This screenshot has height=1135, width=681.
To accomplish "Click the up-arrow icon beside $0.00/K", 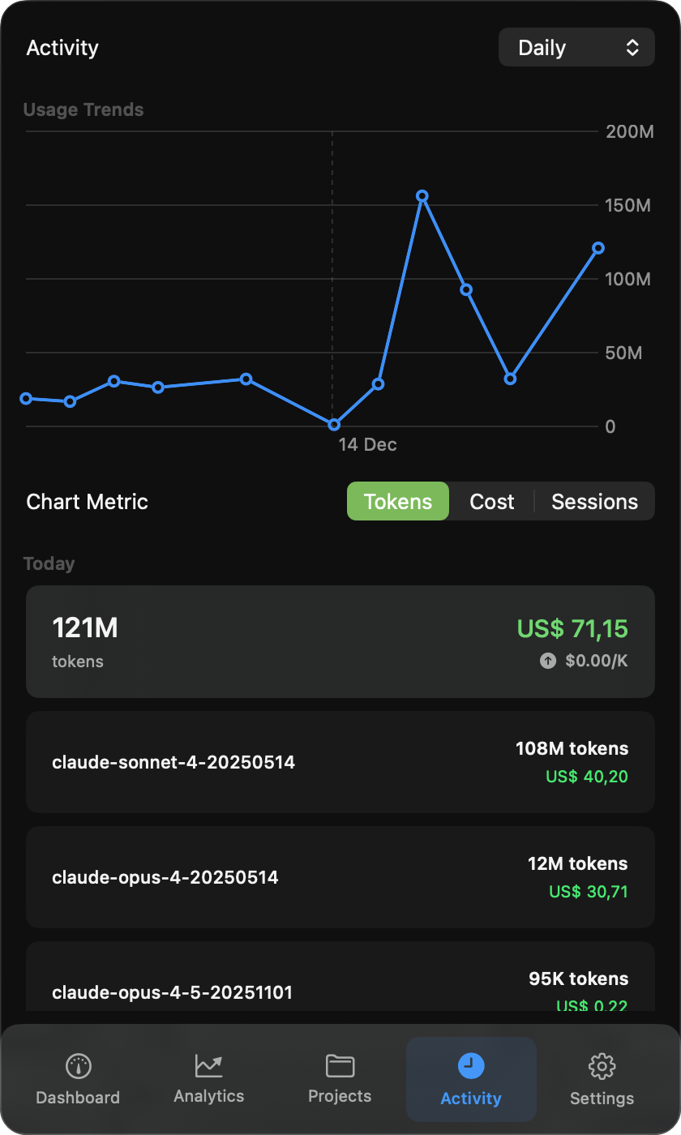I will pos(548,661).
